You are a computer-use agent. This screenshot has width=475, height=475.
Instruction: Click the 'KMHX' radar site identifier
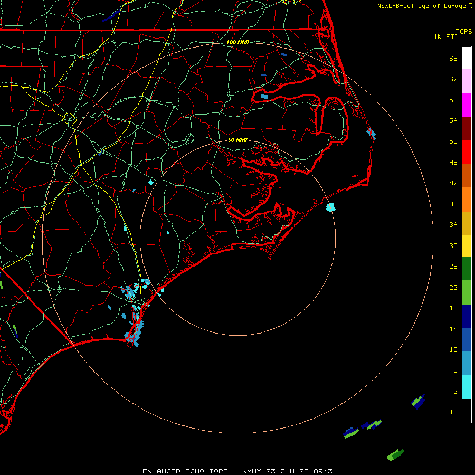pos(253,471)
